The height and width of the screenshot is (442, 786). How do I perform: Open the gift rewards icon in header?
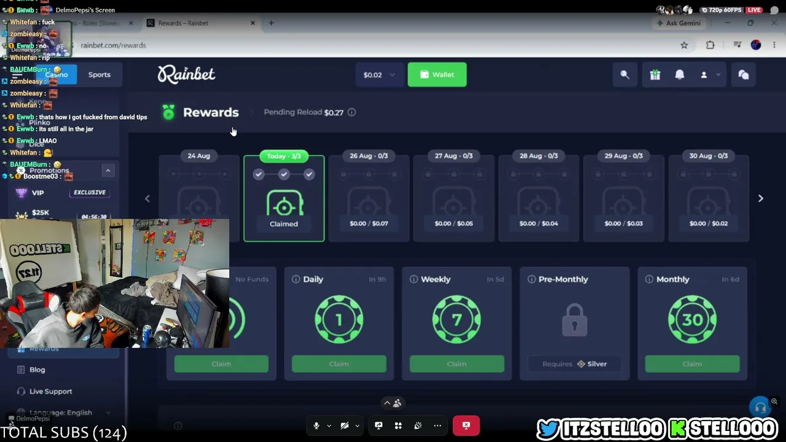pos(655,75)
